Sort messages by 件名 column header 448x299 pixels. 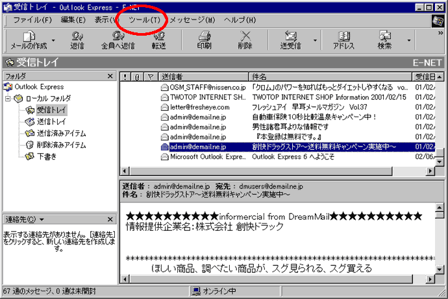click(x=330, y=77)
